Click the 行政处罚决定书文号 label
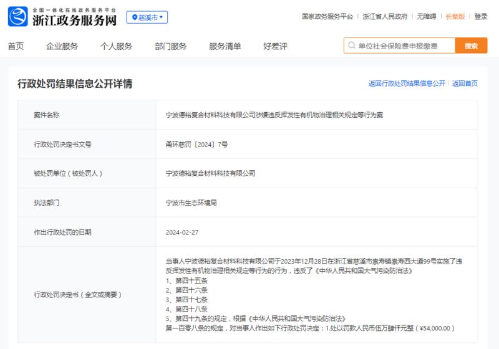 tap(63, 145)
